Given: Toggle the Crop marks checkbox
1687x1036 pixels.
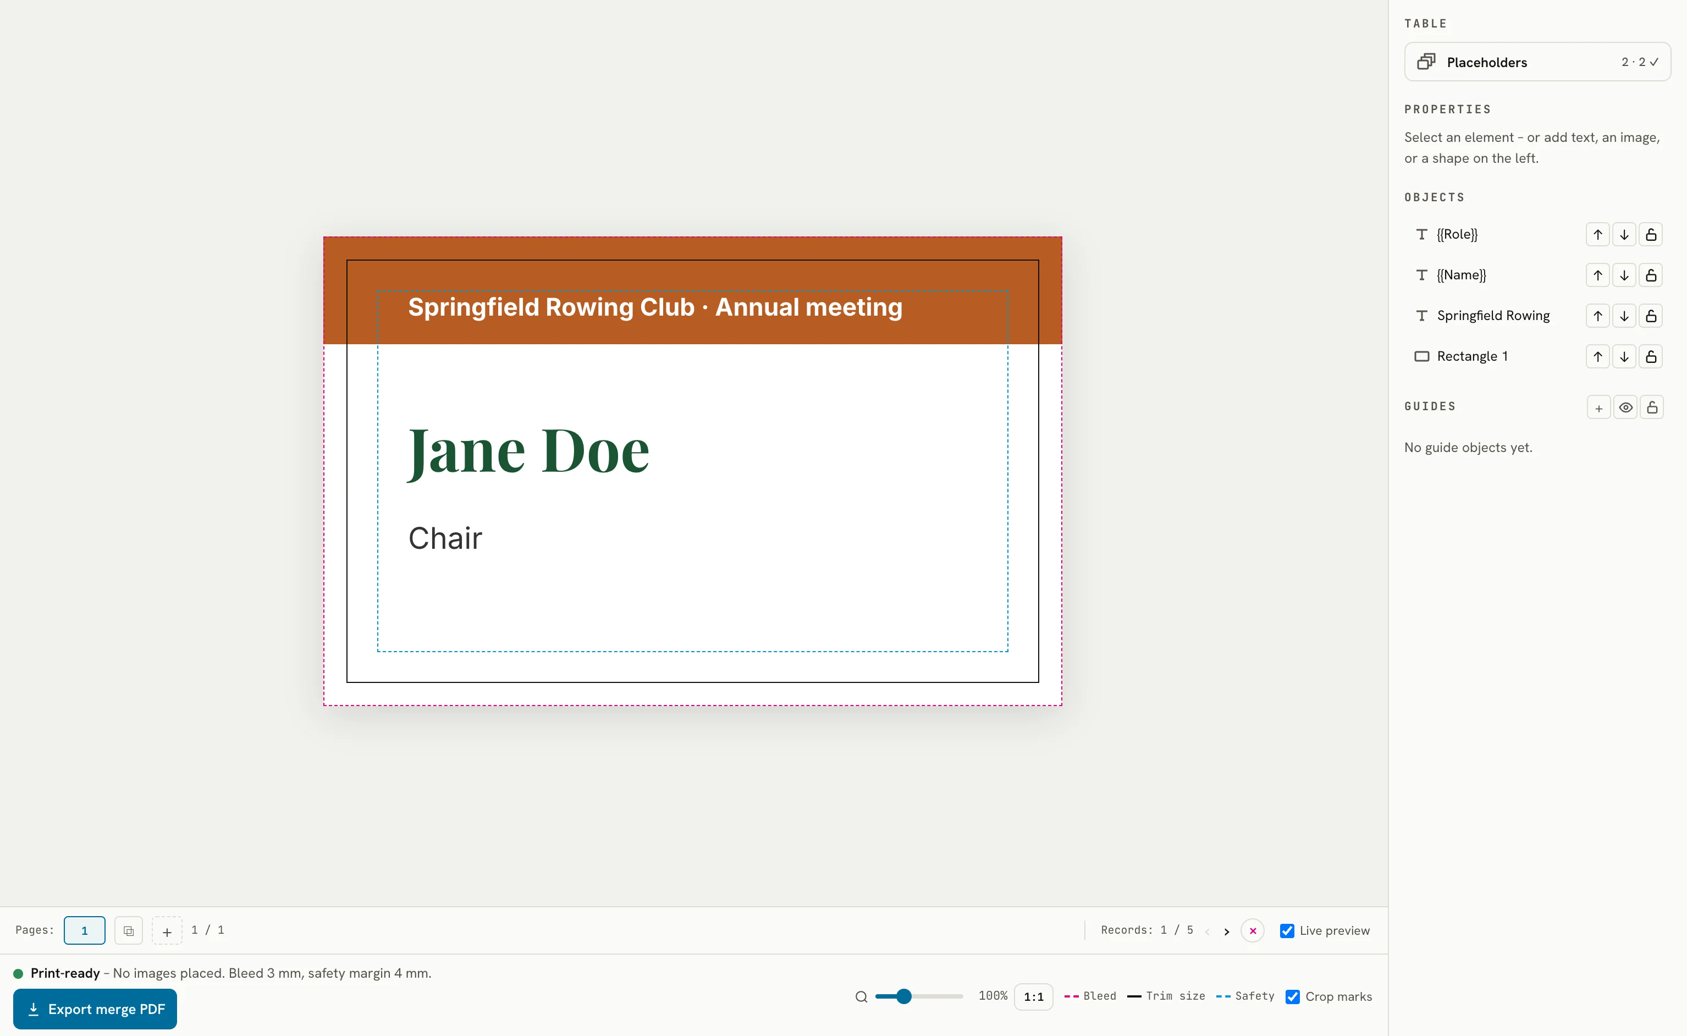Looking at the screenshot, I should [1293, 996].
